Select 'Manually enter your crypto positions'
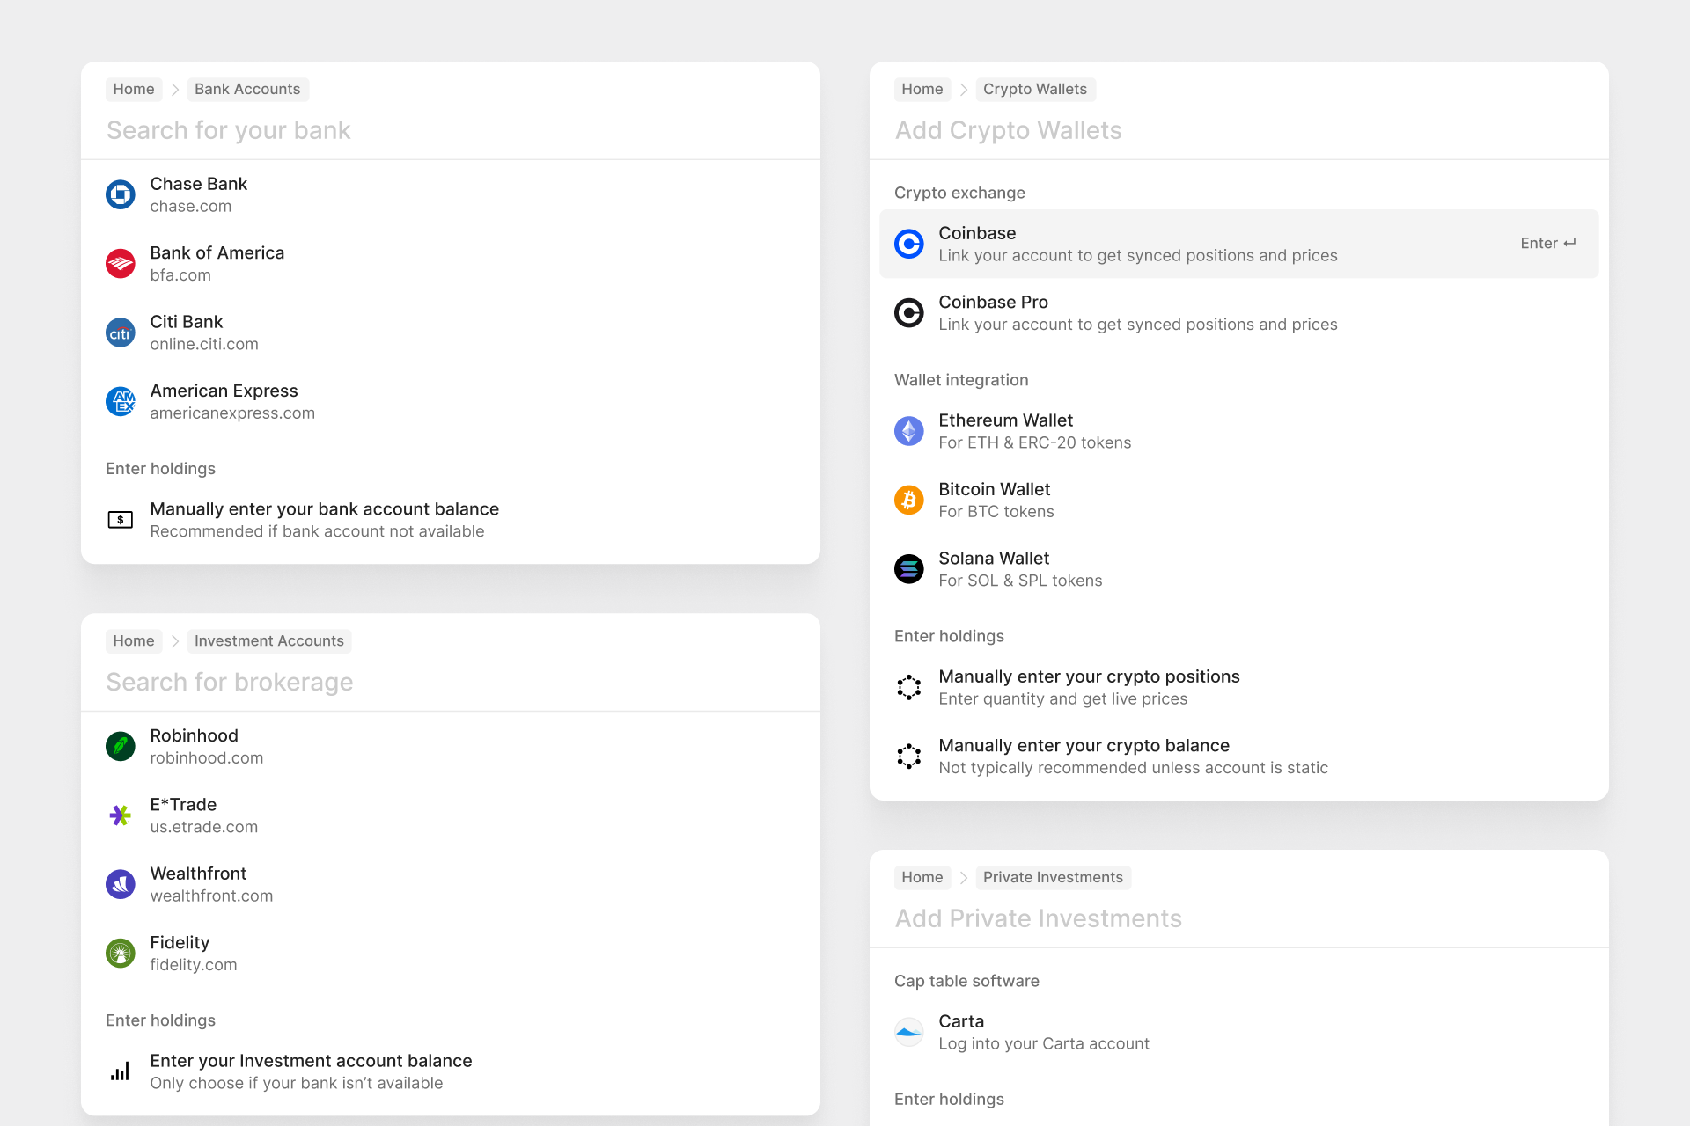The height and width of the screenshot is (1126, 1690). 1239,687
